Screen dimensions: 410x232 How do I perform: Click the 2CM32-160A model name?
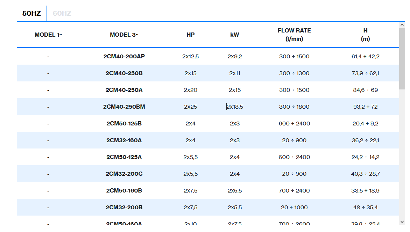pos(124,140)
